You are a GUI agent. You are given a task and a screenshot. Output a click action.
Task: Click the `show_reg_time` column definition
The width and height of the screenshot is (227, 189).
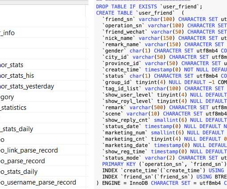(165, 152)
